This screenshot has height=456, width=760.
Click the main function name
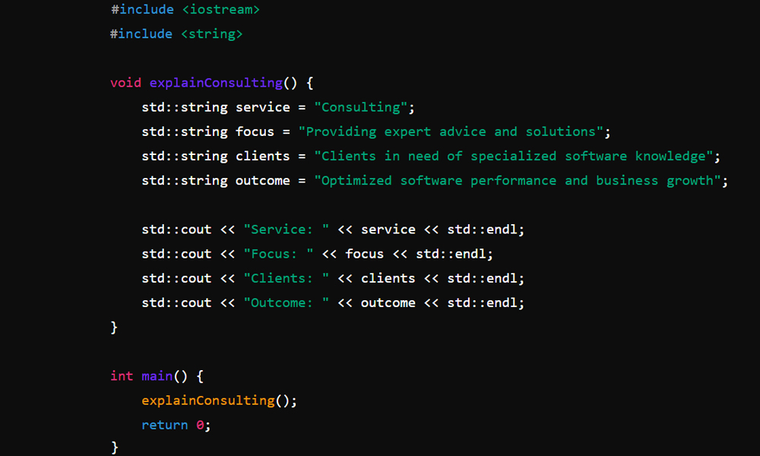pyautogui.click(x=157, y=376)
